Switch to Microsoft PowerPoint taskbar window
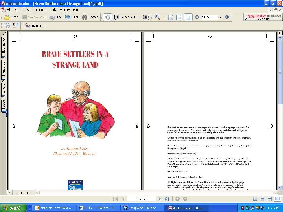 [x=54, y=208]
